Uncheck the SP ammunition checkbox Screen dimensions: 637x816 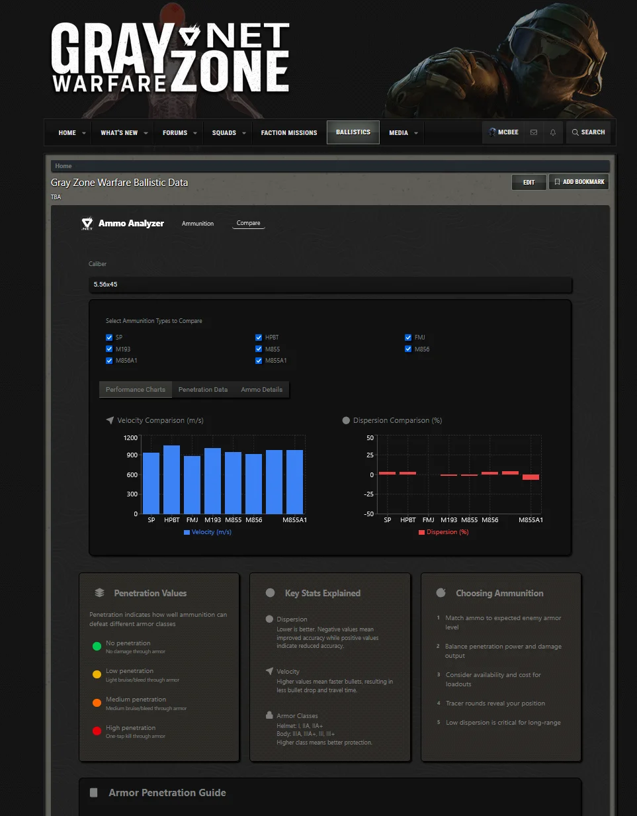pos(109,338)
